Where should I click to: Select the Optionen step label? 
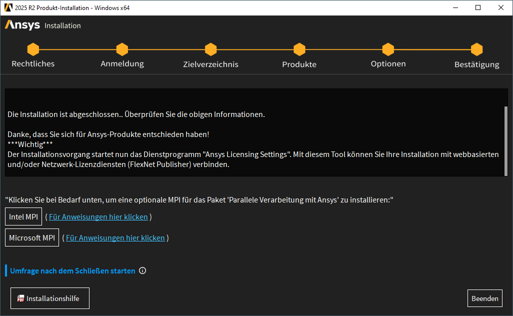click(x=388, y=64)
